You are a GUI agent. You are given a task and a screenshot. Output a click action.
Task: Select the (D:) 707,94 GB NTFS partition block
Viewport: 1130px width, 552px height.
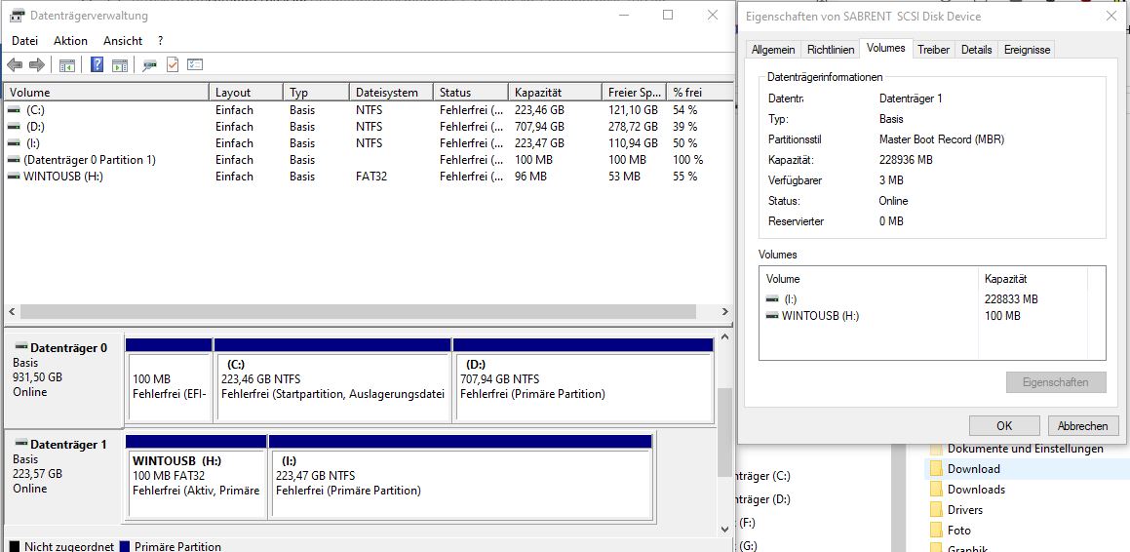coord(583,380)
